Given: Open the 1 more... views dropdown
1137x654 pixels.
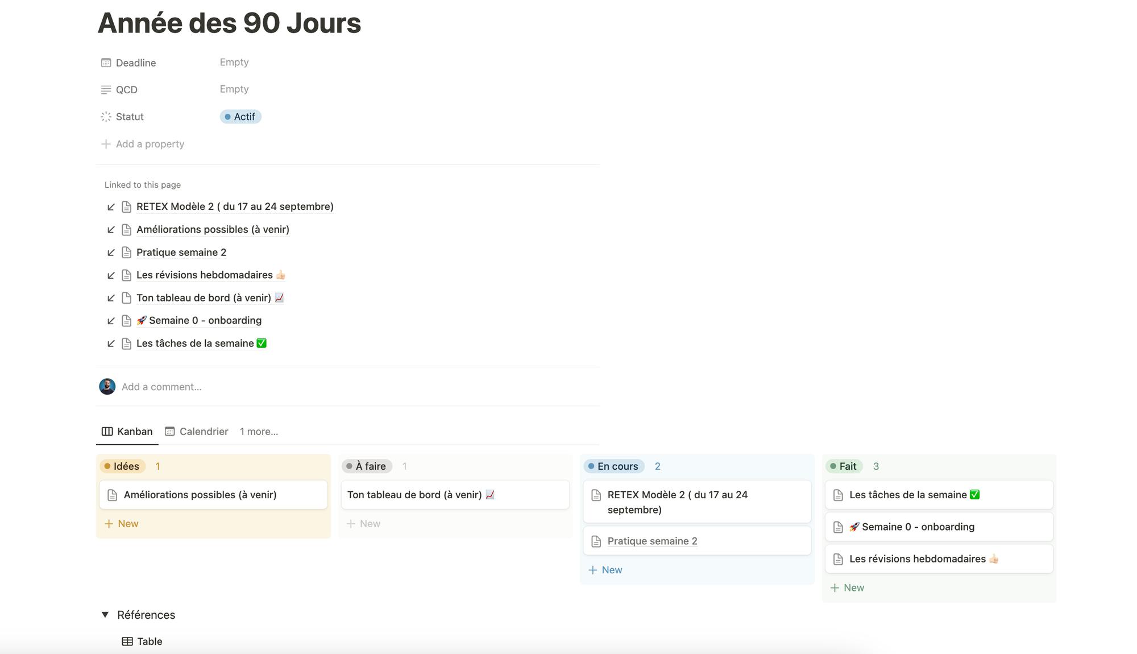Looking at the screenshot, I should (x=259, y=431).
